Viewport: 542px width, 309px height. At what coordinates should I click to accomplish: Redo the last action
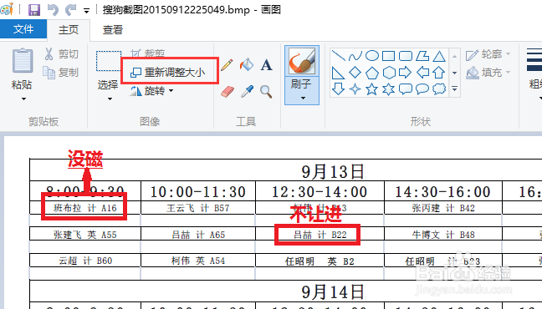click(70, 10)
